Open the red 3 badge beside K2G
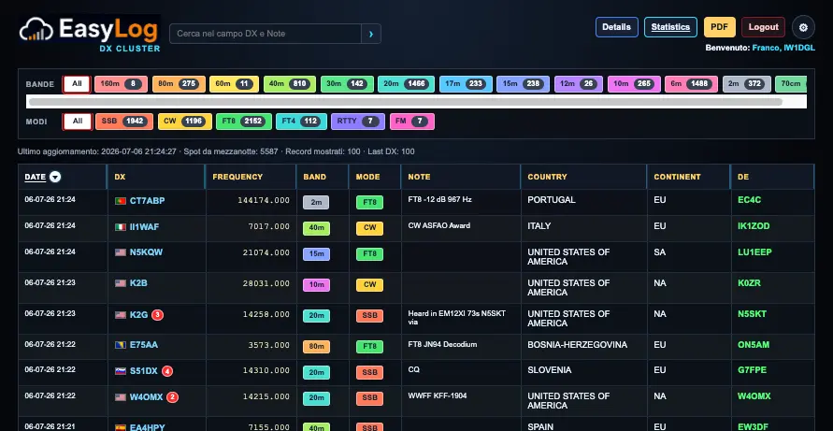The width and height of the screenshot is (833, 431). click(157, 315)
